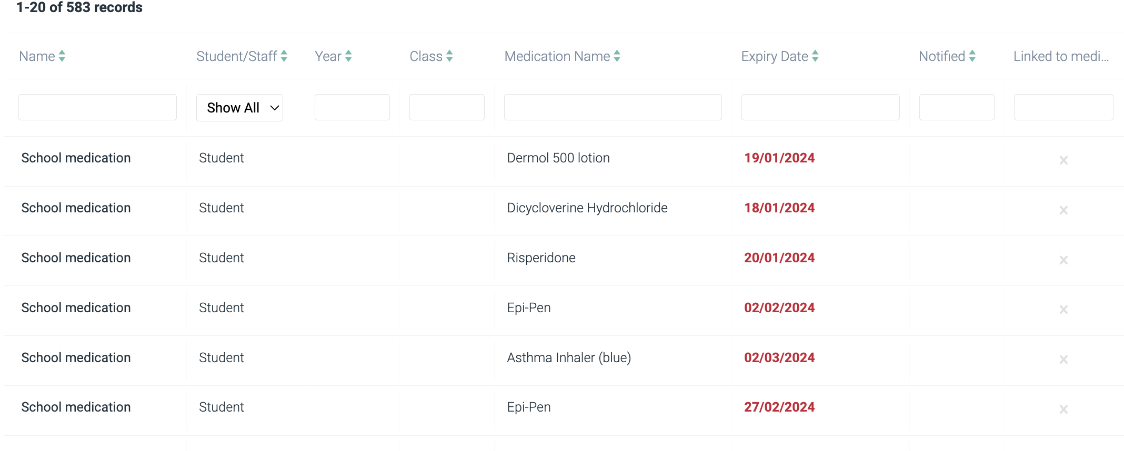Screen dimensions: 1124x451
Task: Click the 1-20 of 583 records text
Action: (79, 7)
